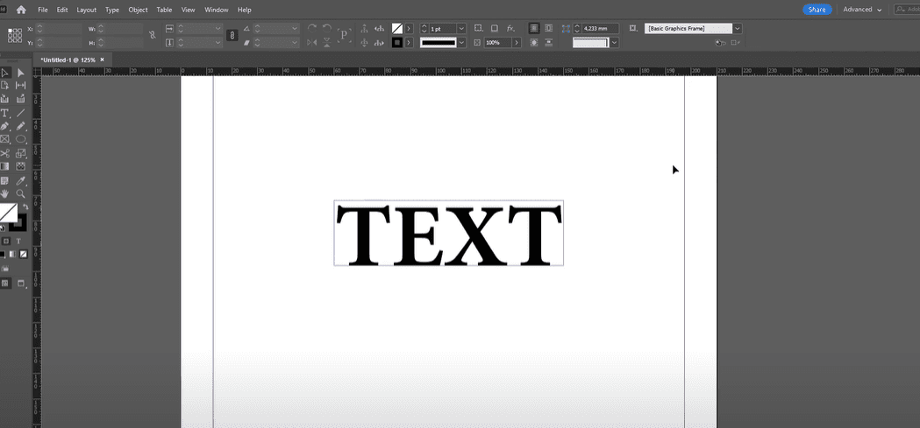Open the Type menu
This screenshot has width=920, height=428.
[x=112, y=10]
